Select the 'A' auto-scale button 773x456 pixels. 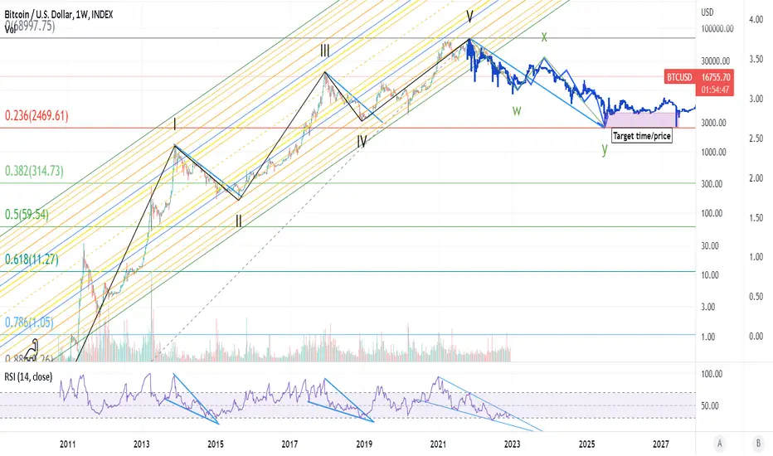tap(720, 444)
